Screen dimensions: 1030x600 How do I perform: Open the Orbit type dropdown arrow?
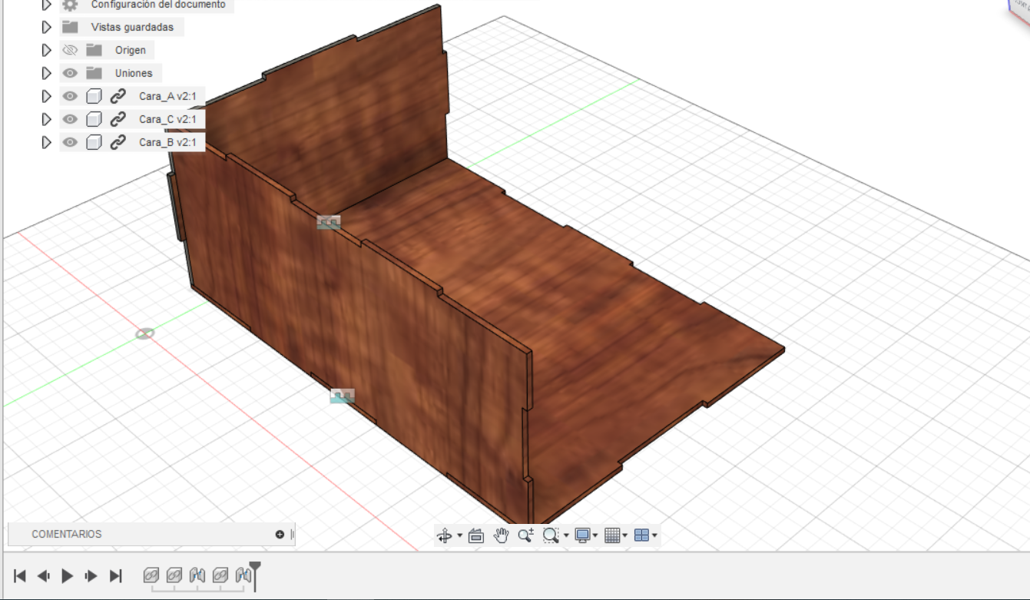[x=459, y=535]
